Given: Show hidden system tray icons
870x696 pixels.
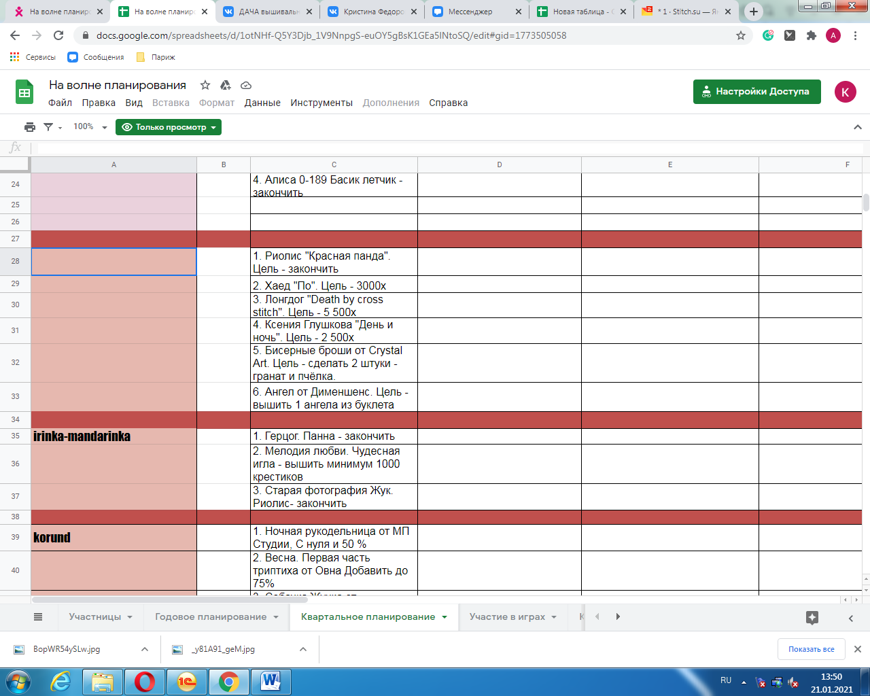Looking at the screenshot, I should [x=744, y=681].
